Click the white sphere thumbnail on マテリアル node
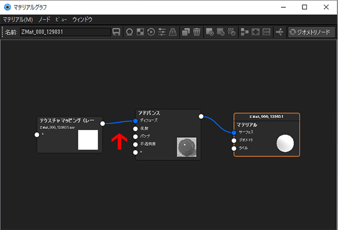The height and width of the screenshot is (230, 338). click(x=286, y=143)
